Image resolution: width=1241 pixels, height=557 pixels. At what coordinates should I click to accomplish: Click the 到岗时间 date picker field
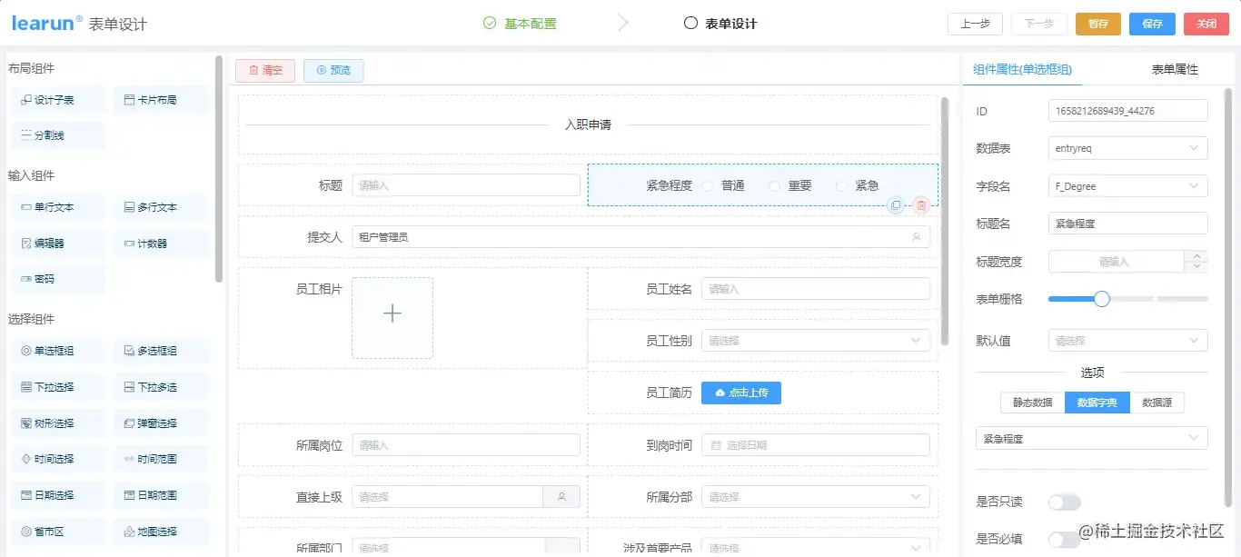pos(816,445)
